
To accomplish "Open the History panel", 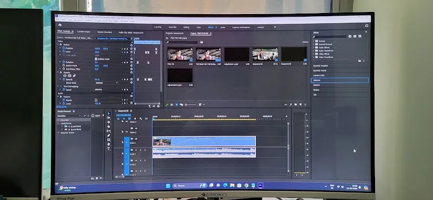I will tap(316, 90).
